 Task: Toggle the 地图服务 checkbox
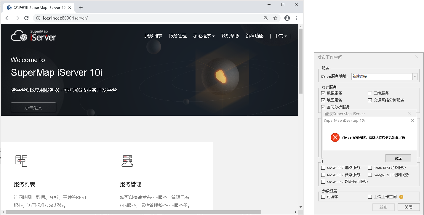323,100
